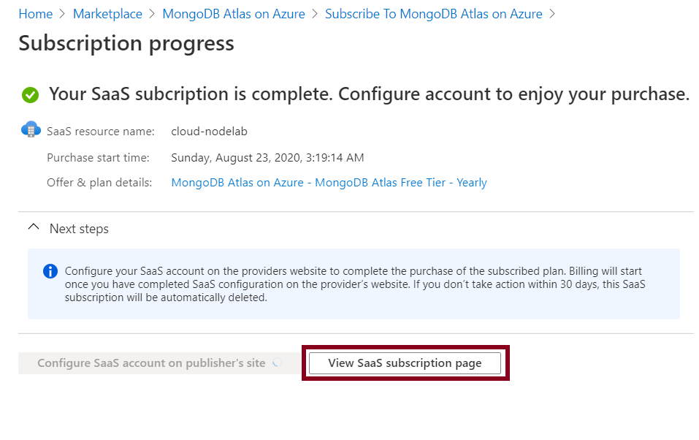The height and width of the screenshot is (440, 699).
Task: Click Configure SaaS account on publisher's site
Action: (x=152, y=363)
